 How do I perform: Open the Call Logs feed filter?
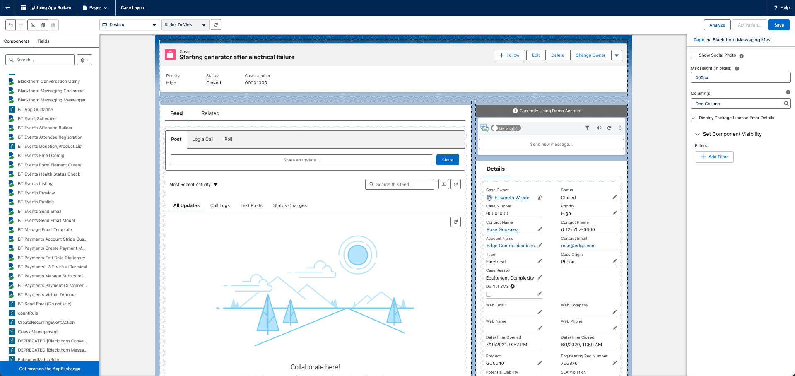point(220,205)
